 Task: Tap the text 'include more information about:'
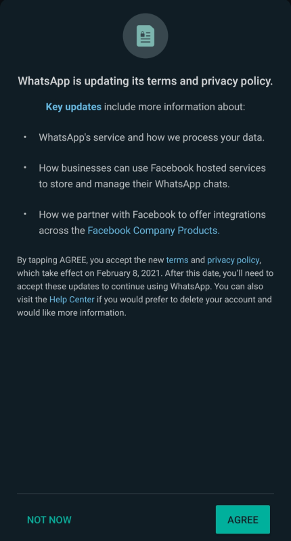175,107
